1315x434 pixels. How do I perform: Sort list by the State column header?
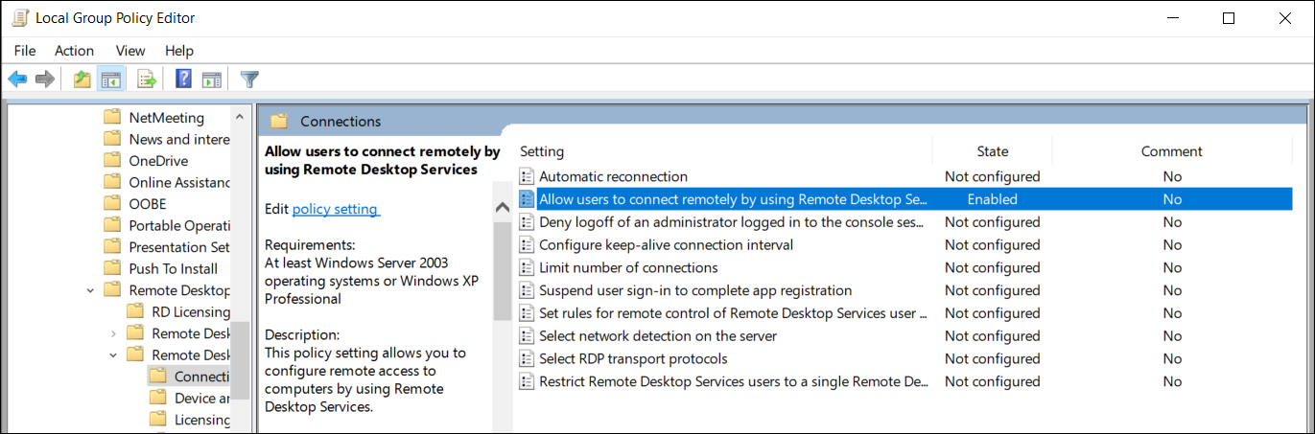pos(992,151)
